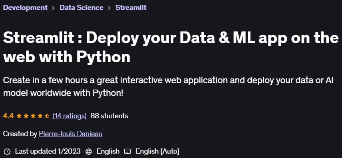
Task: Click the Last updated alert badge icon
Action: pyautogui.click(x=7, y=152)
